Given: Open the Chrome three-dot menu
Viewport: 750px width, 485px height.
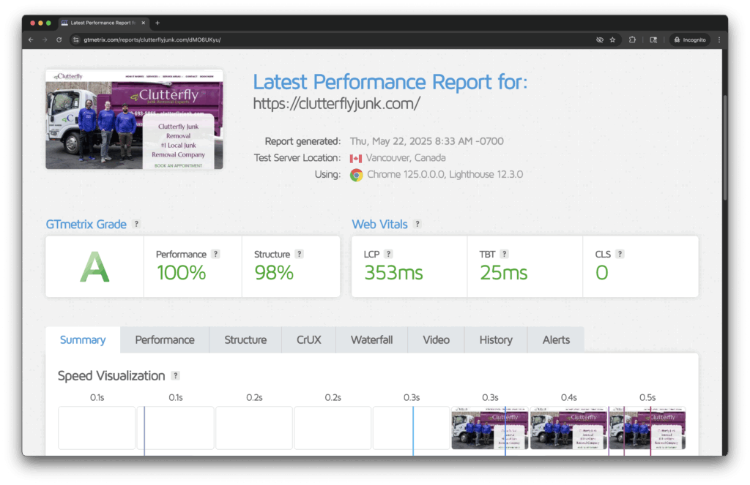Looking at the screenshot, I should tap(719, 40).
